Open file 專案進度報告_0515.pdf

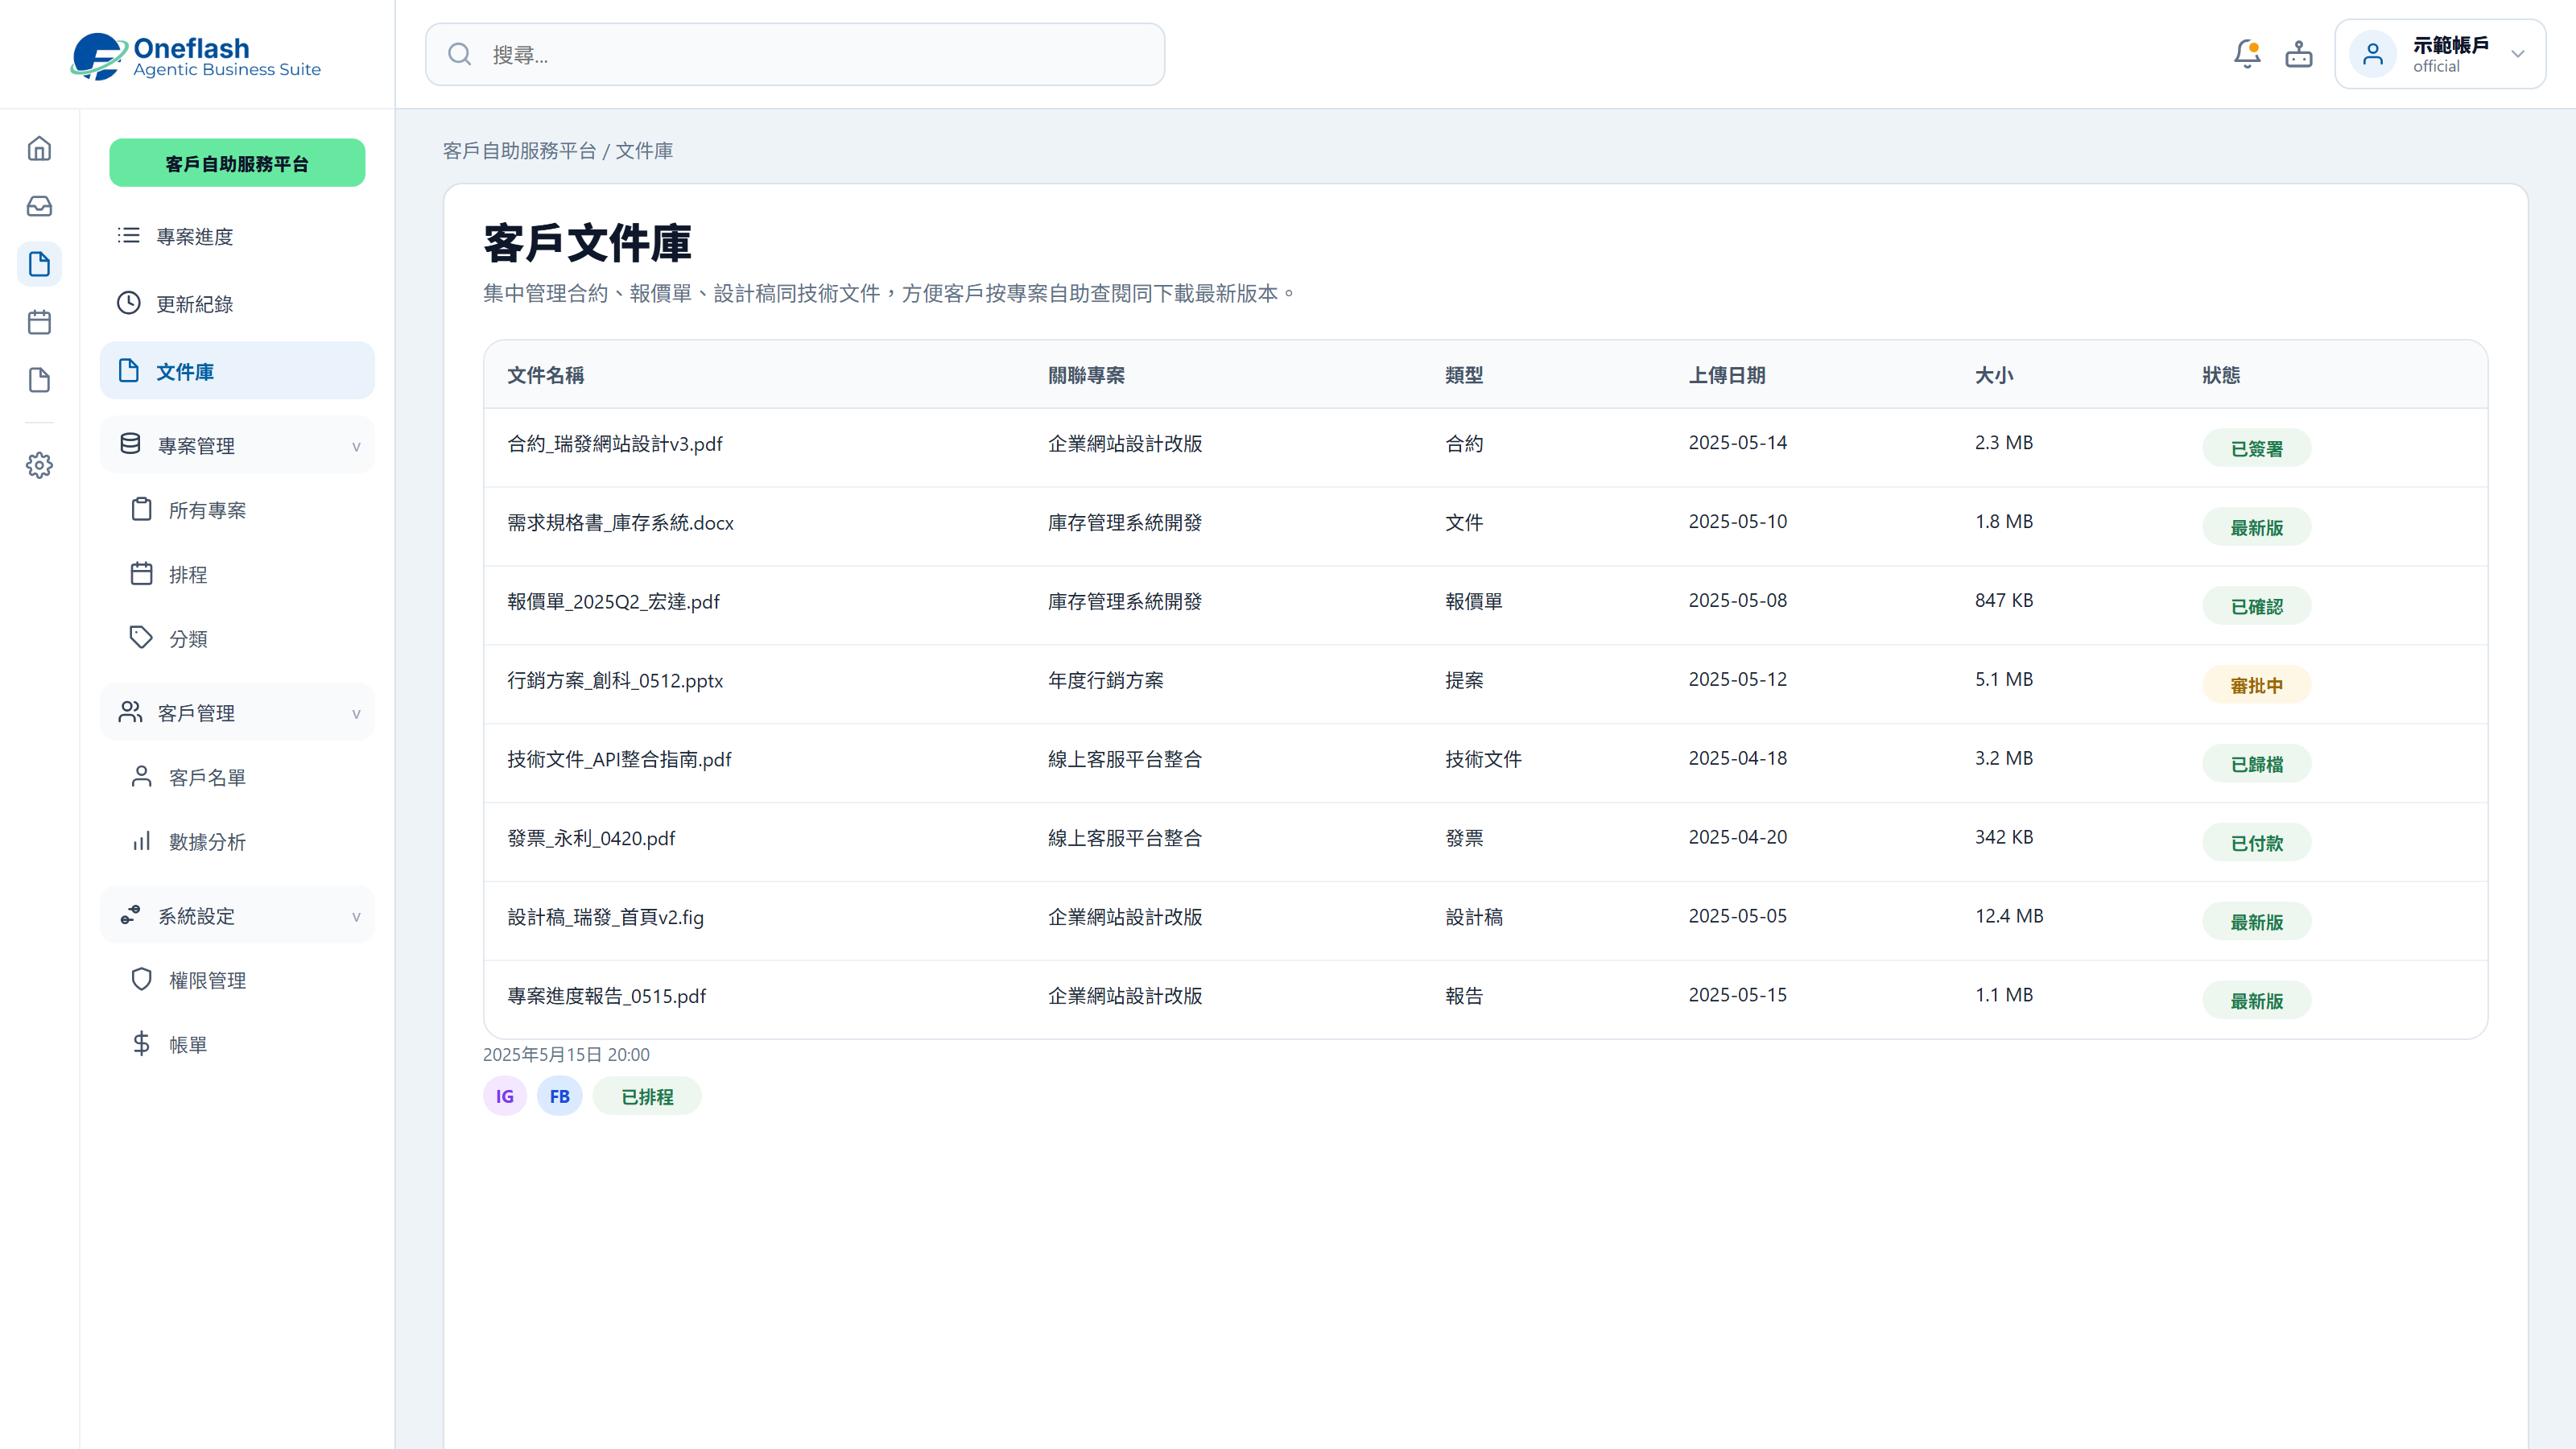point(606,996)
